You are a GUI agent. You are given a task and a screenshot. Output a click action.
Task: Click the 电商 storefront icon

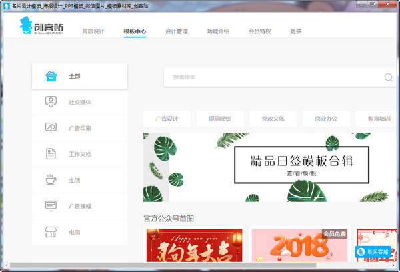coord(51,232)
